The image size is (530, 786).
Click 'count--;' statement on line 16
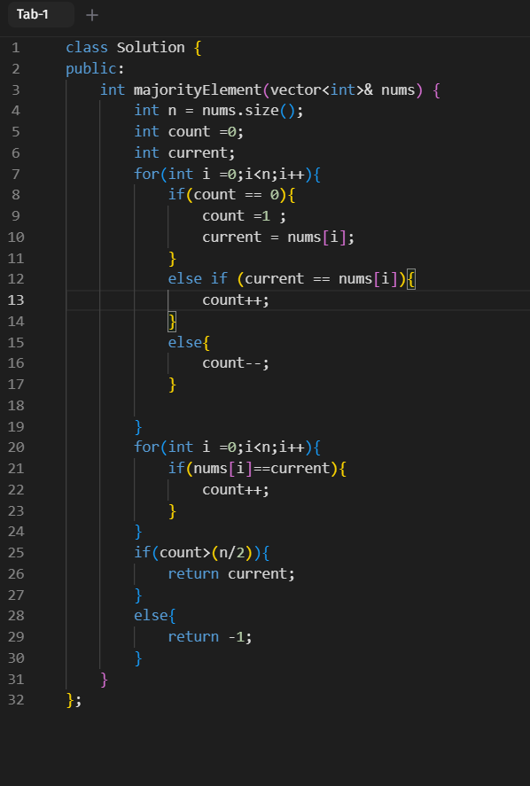[x=236, y=363]
